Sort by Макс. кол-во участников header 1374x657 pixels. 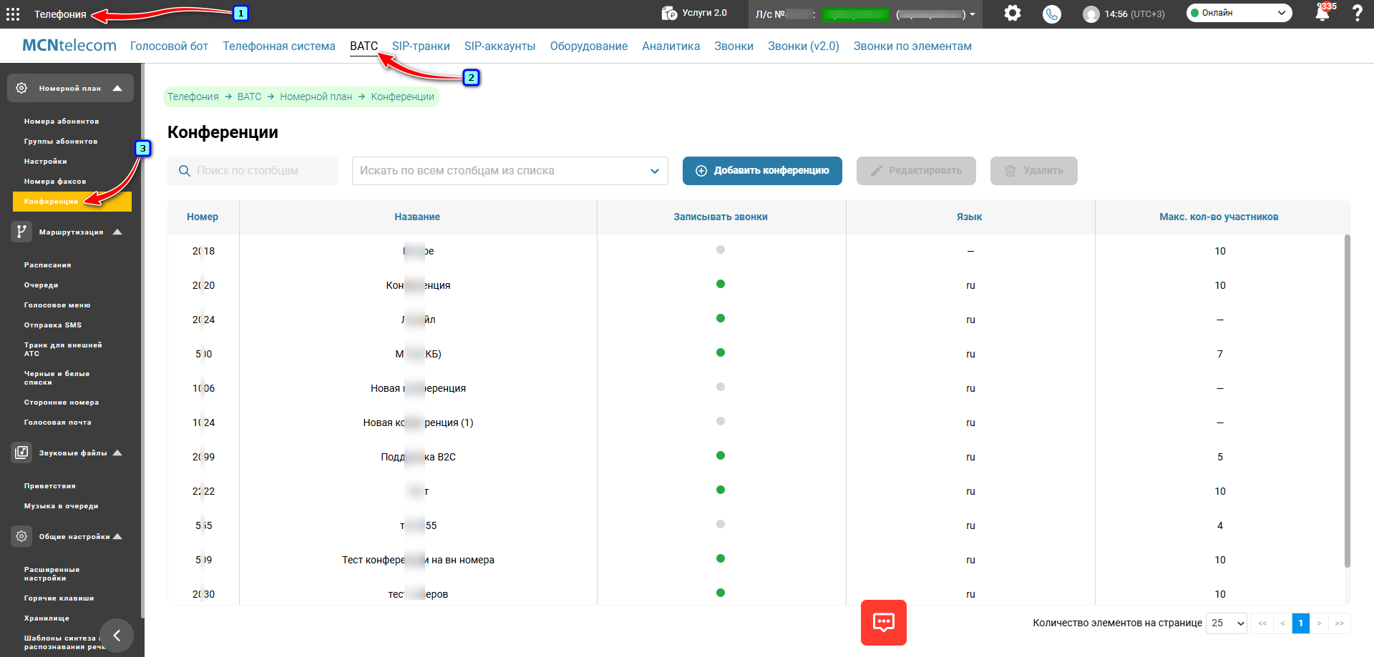click(1219, 217)
